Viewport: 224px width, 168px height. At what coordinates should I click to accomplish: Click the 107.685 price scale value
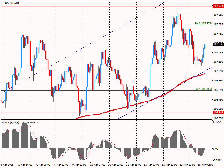pyautogui.click(x=218, y=15)
